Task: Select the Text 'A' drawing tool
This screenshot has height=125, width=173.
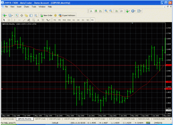Action: pos(38,20)
